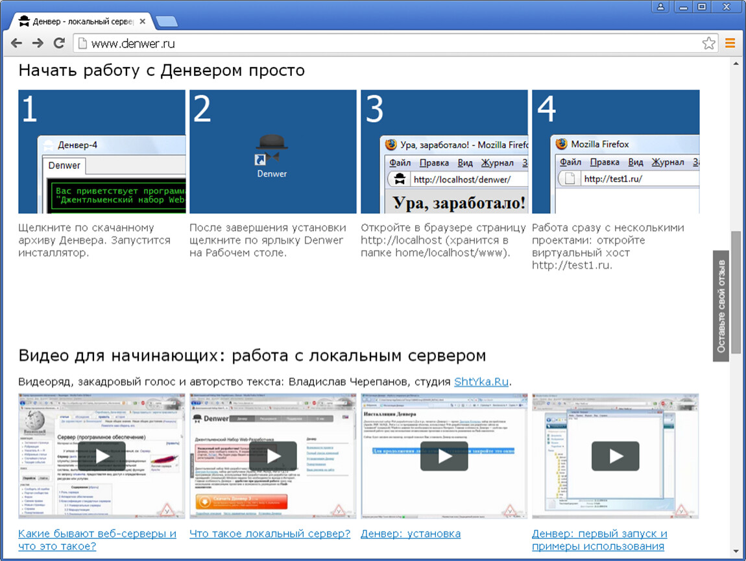Open the Chrome hamburger menu
Screen dimensions: 746x561
pyautogui.click(x=730, y=44)
